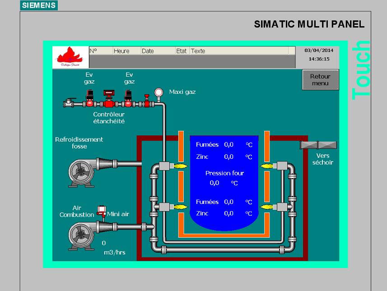Screen dimensions: 387x291
Task: Click the m3/hrs unit label
Action: [115, 253]
